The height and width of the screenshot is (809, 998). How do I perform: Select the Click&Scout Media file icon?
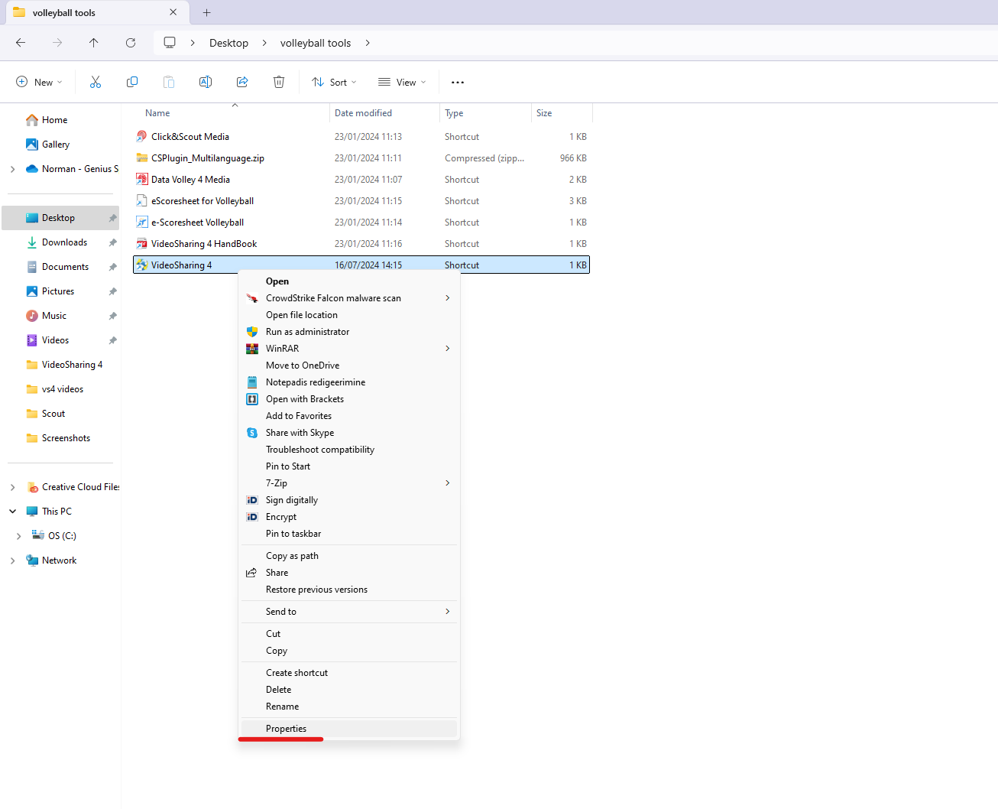pyautogui.click(x=142, y=136)
